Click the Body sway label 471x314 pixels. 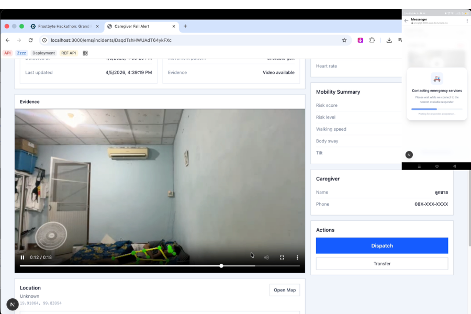[x=327, y=141]
